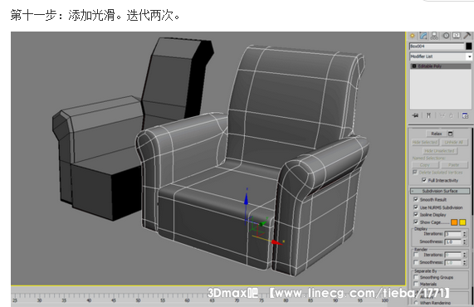Click timeline tick marked 50
This screenshot has width=474, height=307.
138,300
